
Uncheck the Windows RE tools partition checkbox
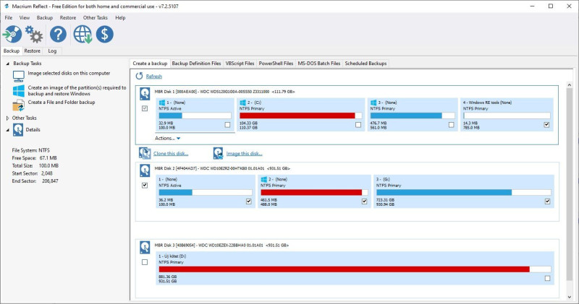[x=546, y=125]
